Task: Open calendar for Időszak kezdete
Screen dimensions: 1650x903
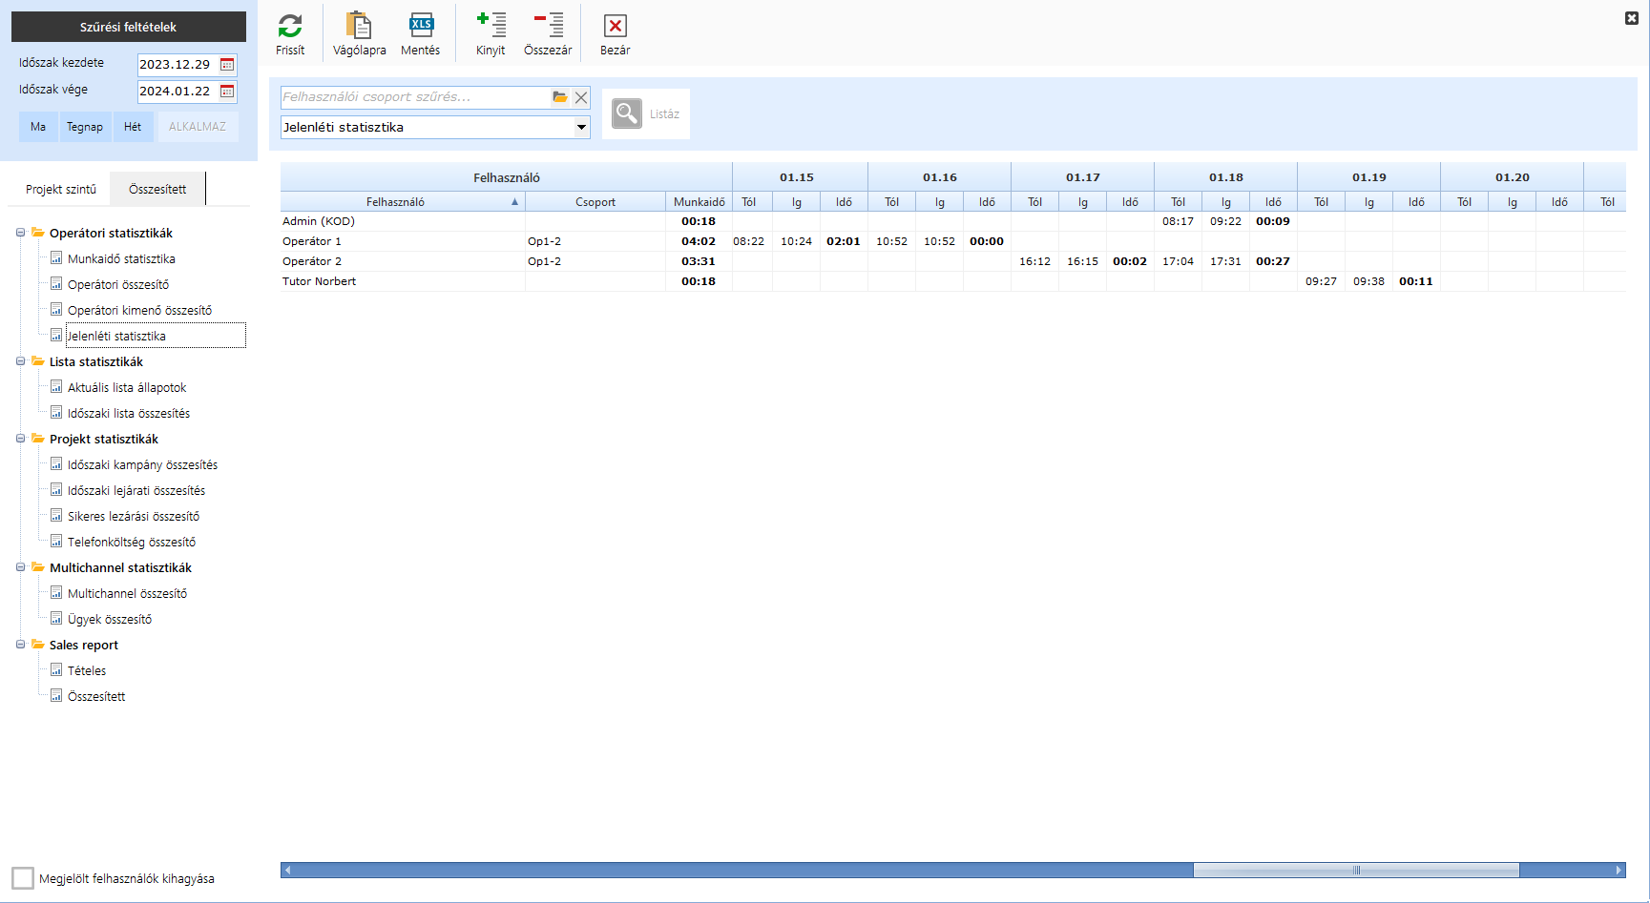Action: pyautogui.click(x=227, y=65)
